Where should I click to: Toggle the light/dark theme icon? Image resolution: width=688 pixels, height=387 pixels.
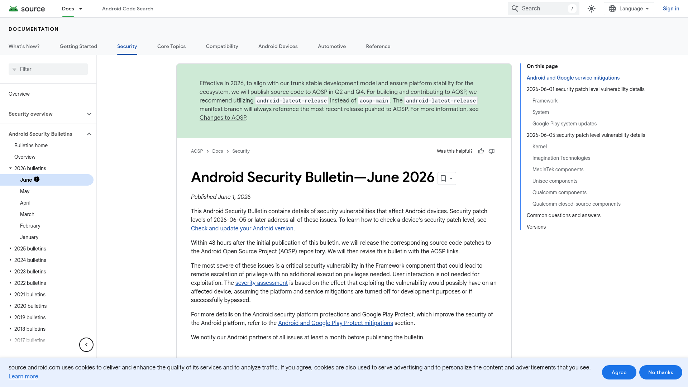coord(592,9)
